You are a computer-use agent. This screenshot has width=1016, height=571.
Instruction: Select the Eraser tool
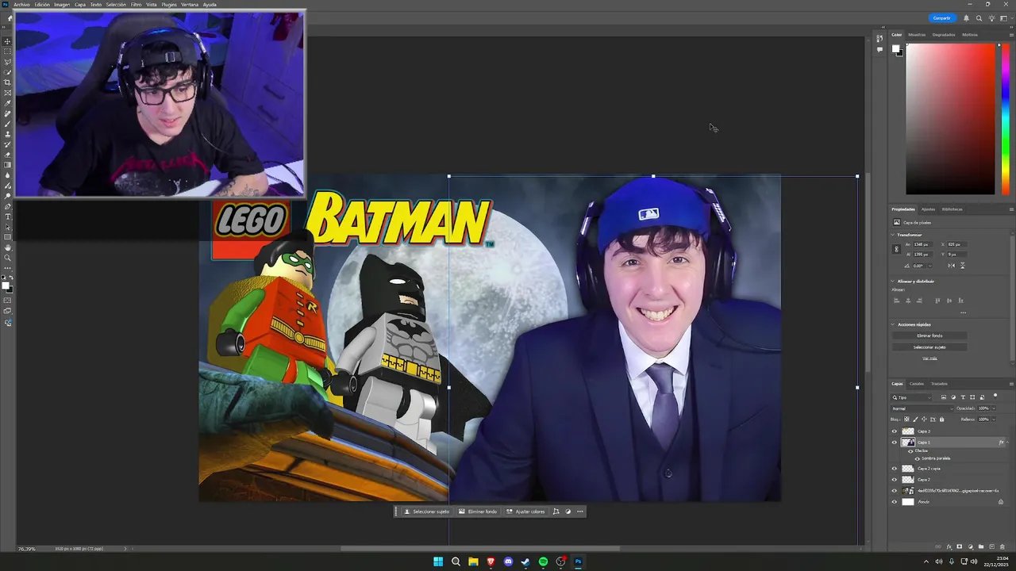[8, 155]
